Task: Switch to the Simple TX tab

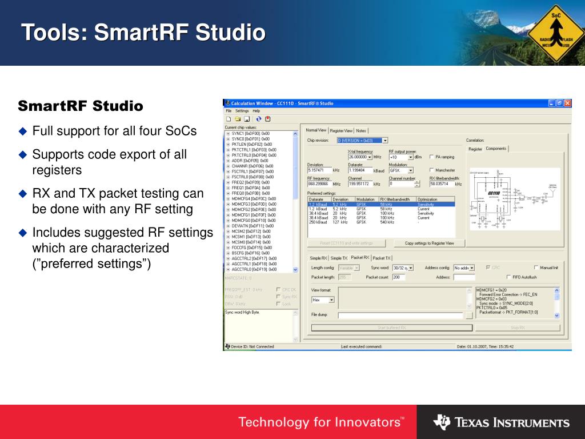Action: tap(339, 258)
